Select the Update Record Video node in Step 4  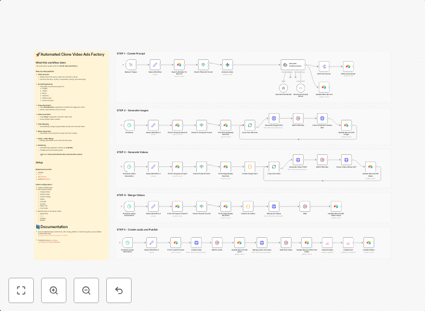[x=336, y=206]
